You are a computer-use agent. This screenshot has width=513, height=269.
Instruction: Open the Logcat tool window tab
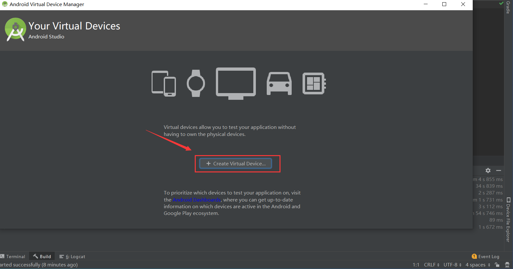coord(72,257)
